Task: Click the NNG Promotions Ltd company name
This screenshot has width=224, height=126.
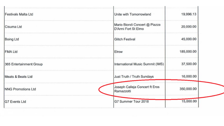Action: coord(20,89)
